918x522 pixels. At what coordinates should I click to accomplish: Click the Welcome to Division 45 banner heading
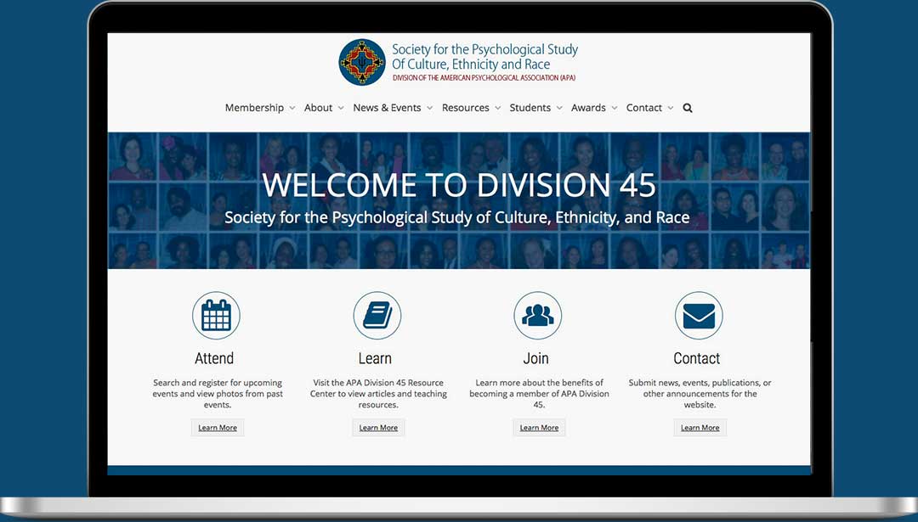click(459, 185)
